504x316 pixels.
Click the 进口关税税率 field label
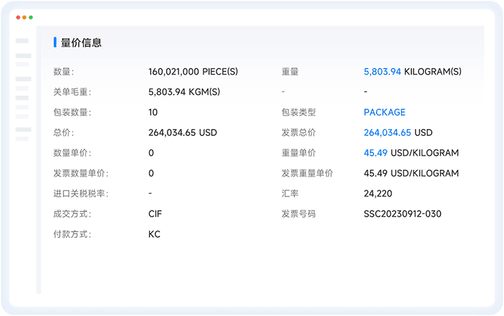(x=81, y=194)
